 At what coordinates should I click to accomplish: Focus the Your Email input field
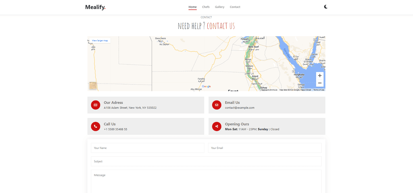coord(265,148)
